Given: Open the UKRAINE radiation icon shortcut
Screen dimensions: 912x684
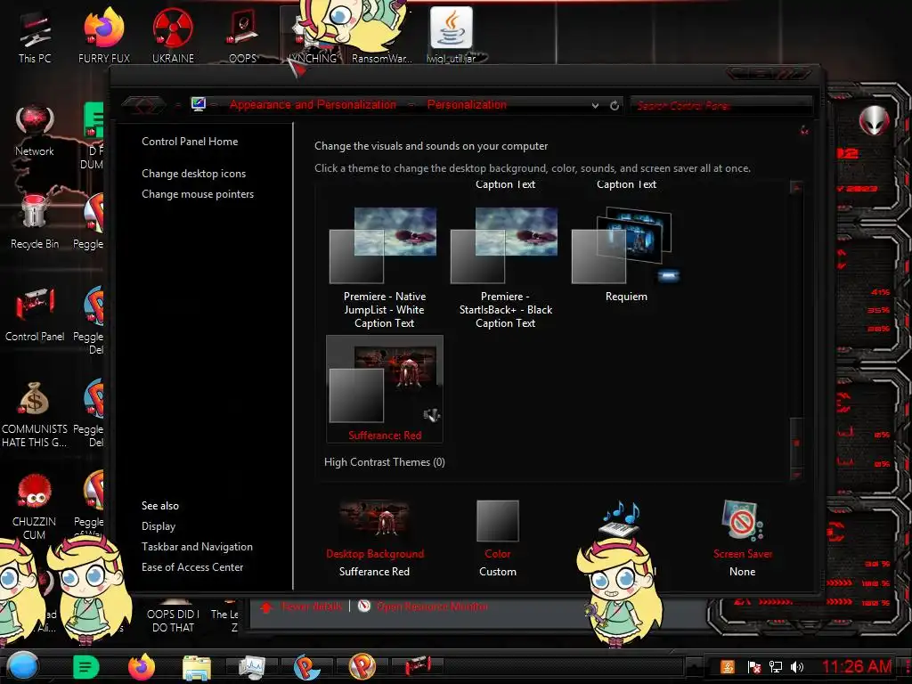Looking at the screenshot, I should coord(173,36).
